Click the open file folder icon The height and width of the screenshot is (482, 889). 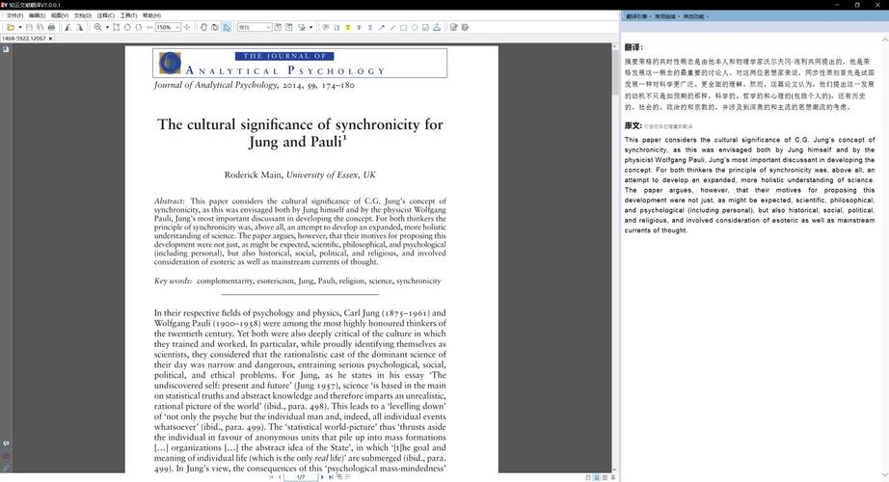click(11, 27)
